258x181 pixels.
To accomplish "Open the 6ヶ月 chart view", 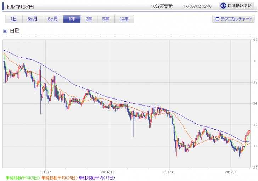I will [53, 19].
